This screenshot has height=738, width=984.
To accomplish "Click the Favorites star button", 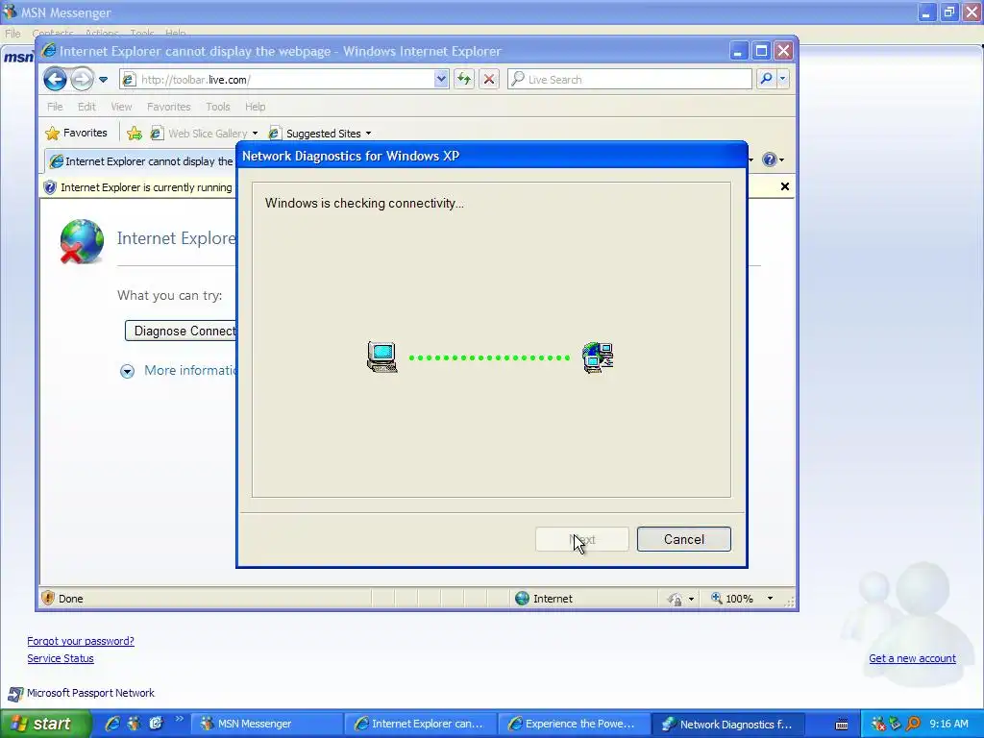I will 77,133.
